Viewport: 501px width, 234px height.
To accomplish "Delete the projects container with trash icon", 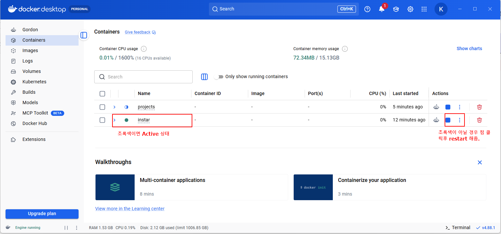I will [479, 107].
